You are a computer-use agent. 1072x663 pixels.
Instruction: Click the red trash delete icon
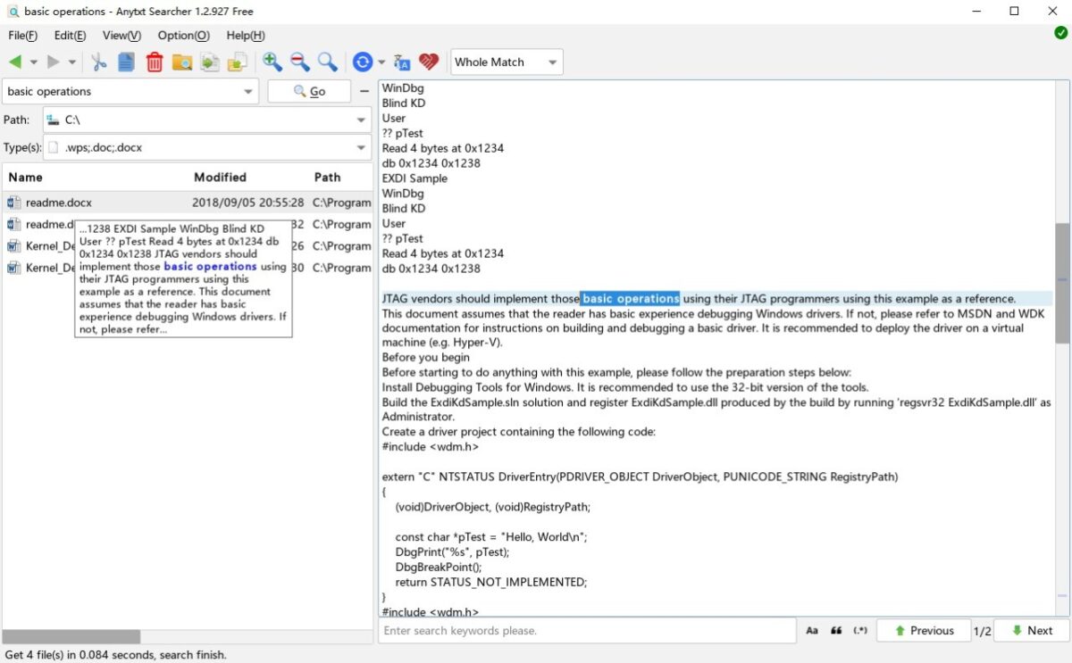pyautogui.click(x=155, y=62)
